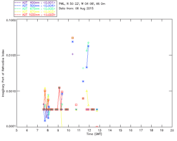
Task: Click the purple plus marker near 0.0100
Action: 72,54
